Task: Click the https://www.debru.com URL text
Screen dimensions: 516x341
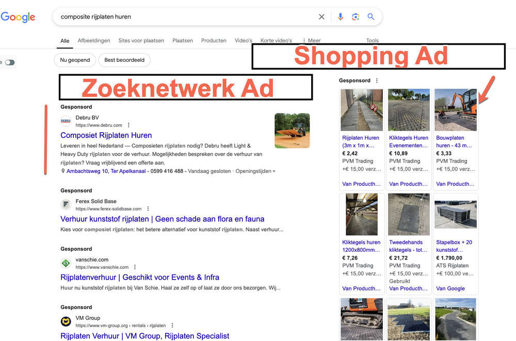Action: pyautogui.click(x=99, y=125)
